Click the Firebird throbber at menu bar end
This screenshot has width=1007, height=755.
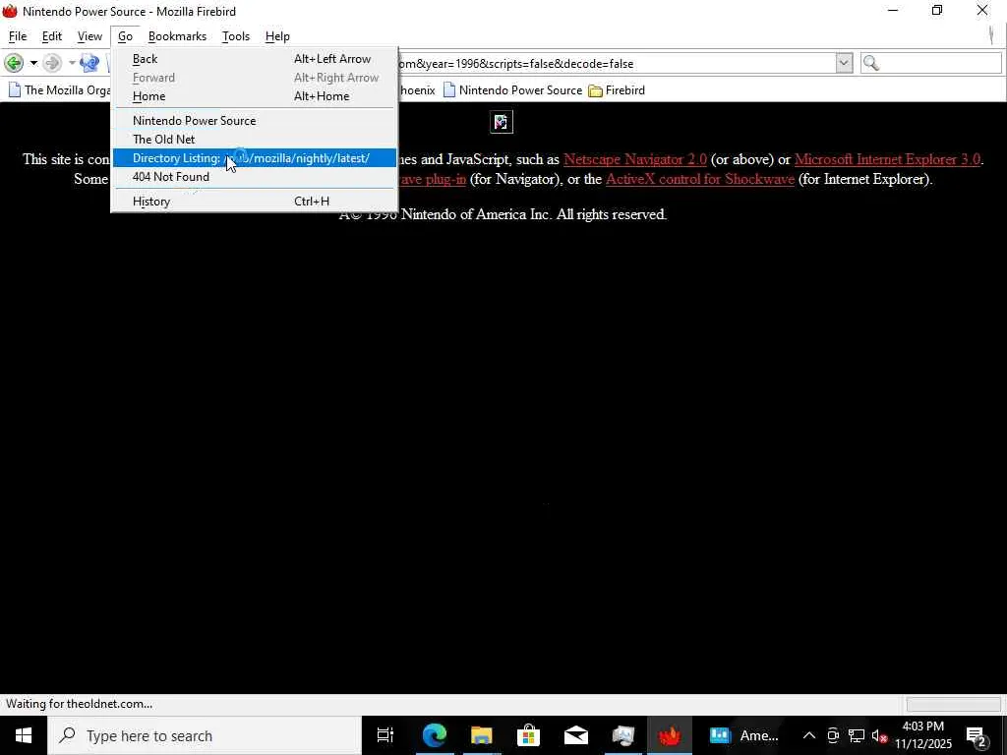point(992,35)
